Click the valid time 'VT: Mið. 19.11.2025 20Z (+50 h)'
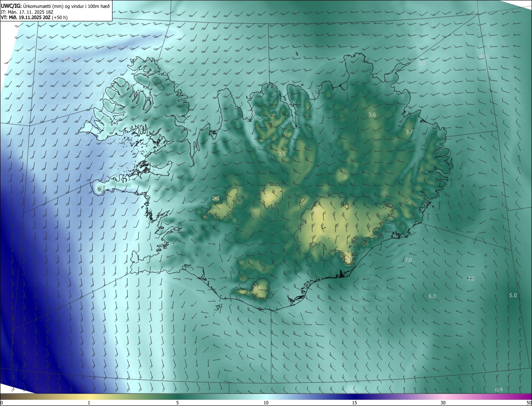The width and height of the screenshot is (532, 406). click(x=34, y=17)
